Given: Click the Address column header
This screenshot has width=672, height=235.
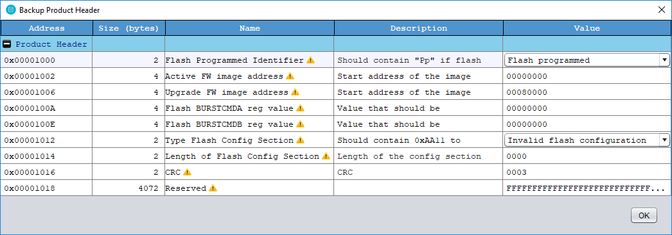Looking at the screenshot, I should tap(47, 28).
